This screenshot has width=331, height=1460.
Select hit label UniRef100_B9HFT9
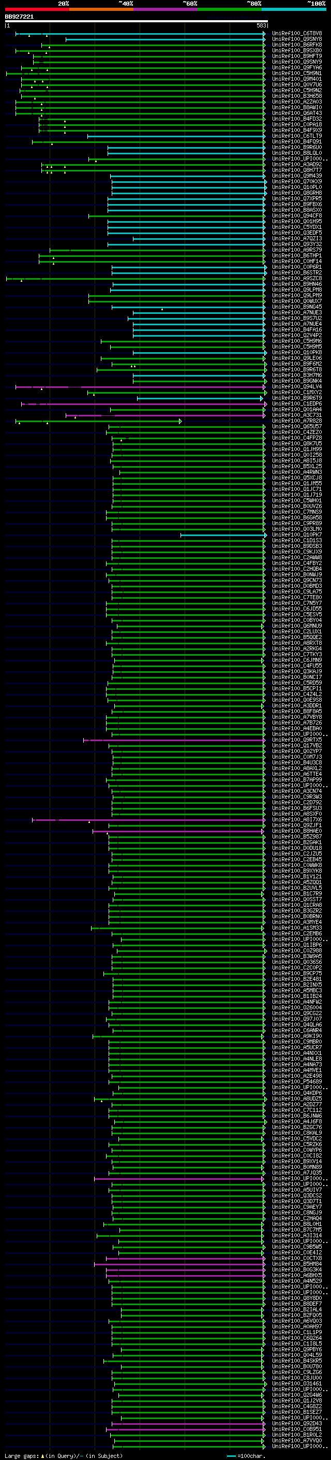[x=297, y=56]
